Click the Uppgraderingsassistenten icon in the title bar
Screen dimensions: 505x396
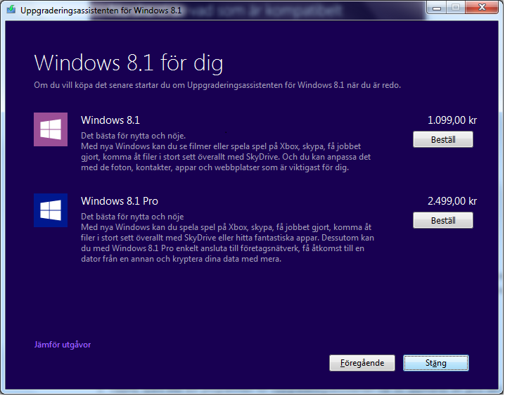point(12,11)
